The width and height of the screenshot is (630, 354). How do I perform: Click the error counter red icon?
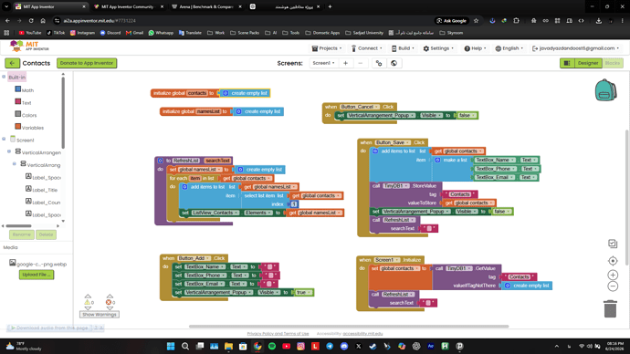109,302
